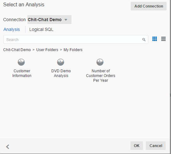Click the magnifier icon in search box
171x154 pixels.
pyautogui.click(x=144, y=39)
